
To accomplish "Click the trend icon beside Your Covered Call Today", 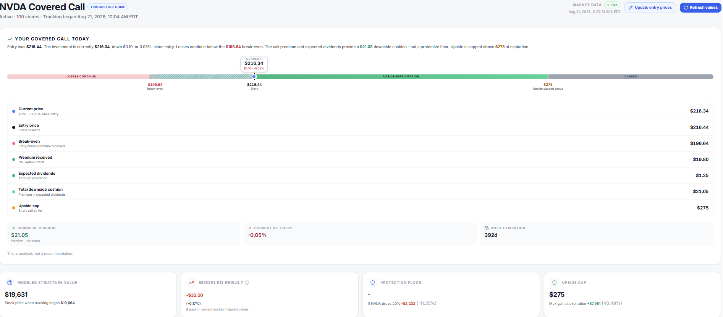I will pos(10,39).
